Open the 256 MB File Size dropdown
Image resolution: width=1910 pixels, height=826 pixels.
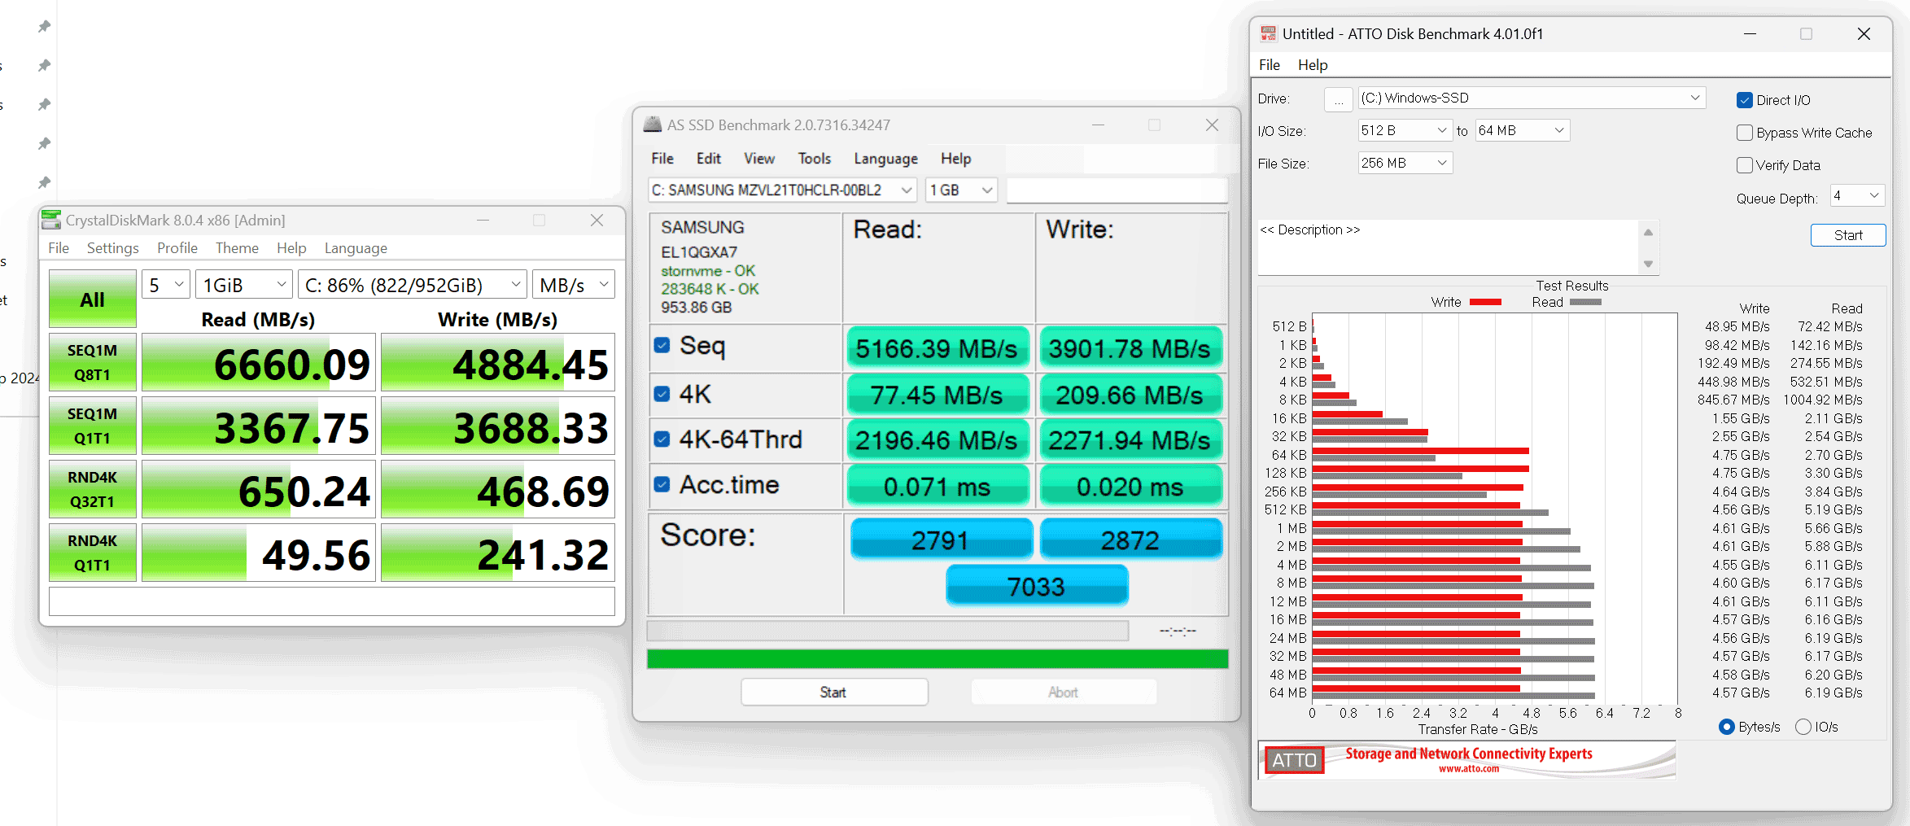pos(1405,163)
